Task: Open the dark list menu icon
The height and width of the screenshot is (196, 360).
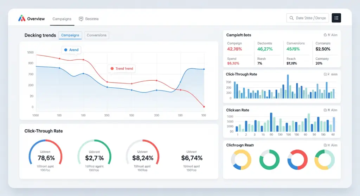Action: click(x=336, y=18)
